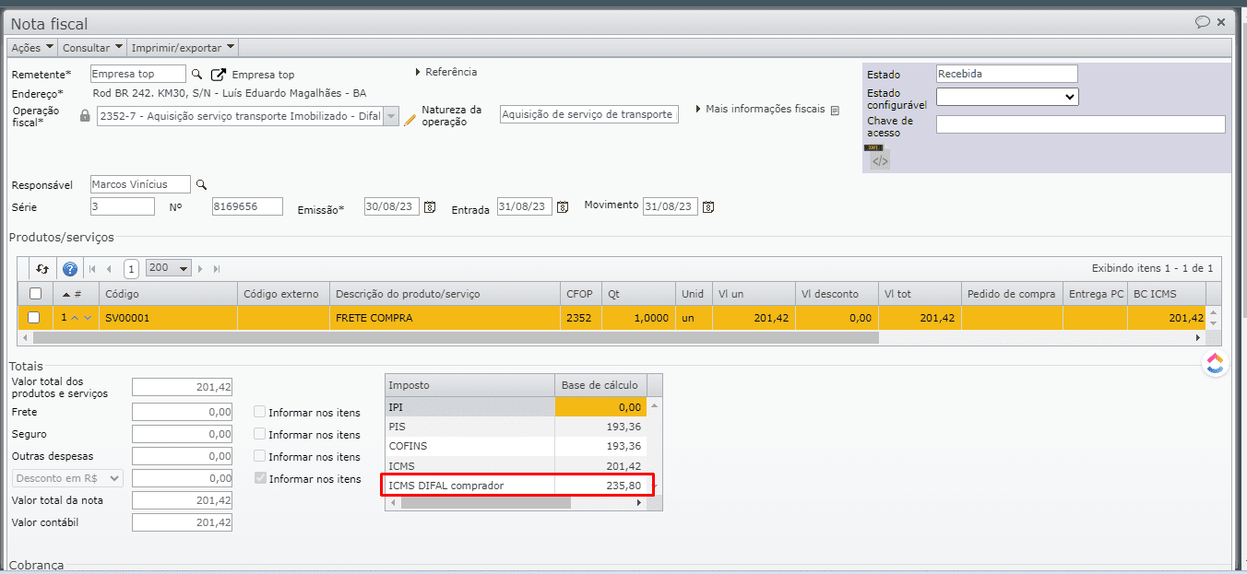Open the page size 200 dropdown

169,268
